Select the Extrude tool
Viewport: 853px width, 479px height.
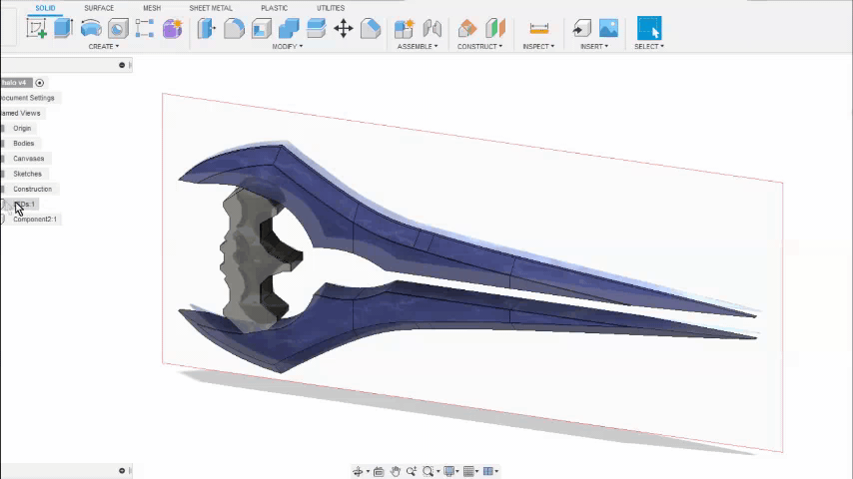(x=64, y=28)
